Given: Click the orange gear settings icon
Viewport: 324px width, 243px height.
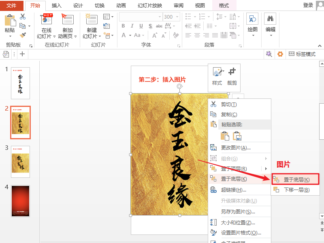Looking at the screenshot, I should click(x=280, y=54).
